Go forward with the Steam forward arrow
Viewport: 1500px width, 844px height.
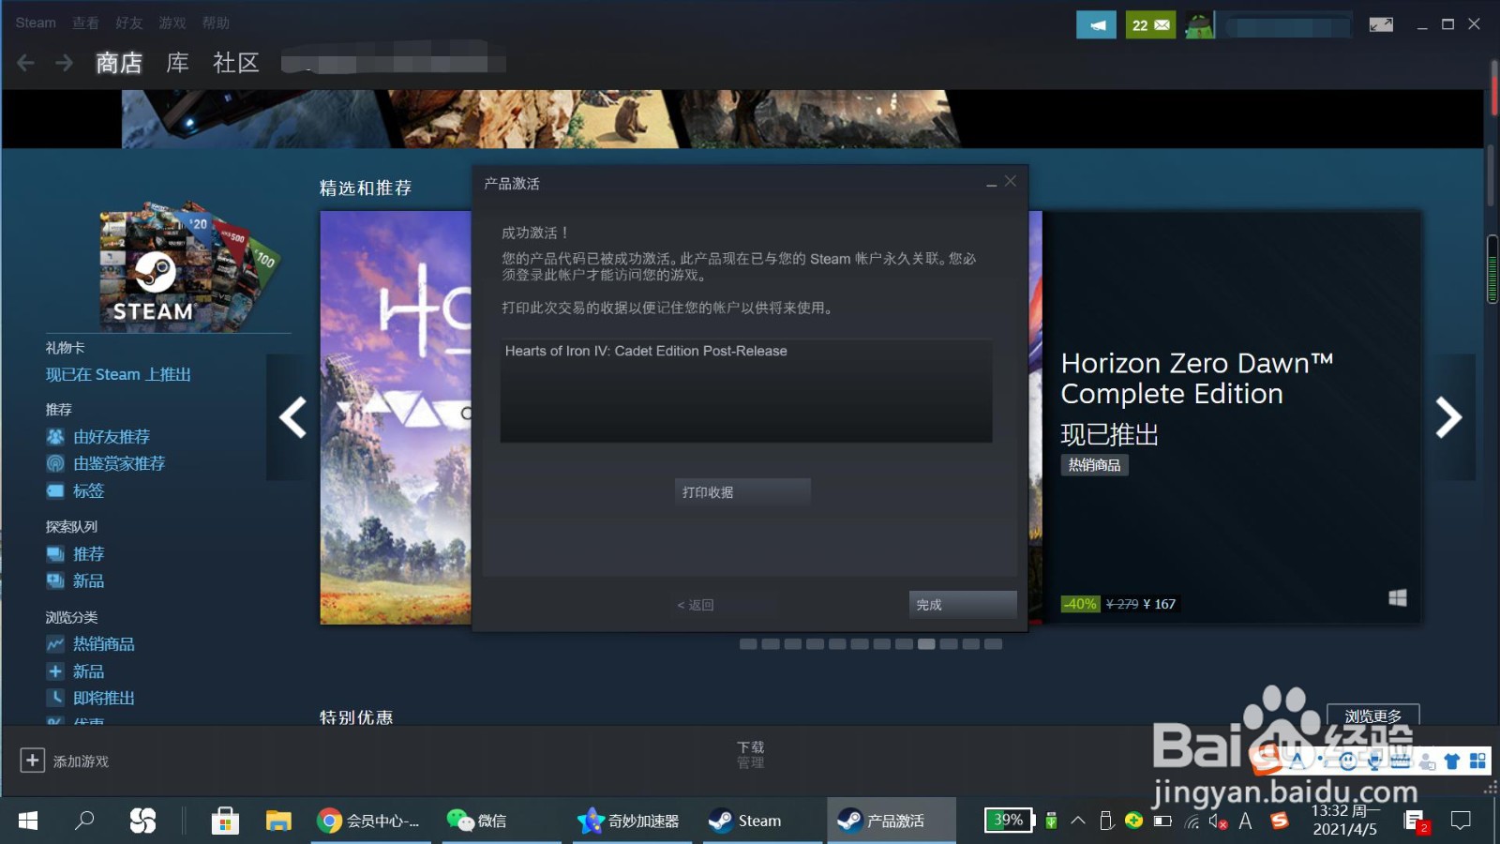tap(64, 63)
